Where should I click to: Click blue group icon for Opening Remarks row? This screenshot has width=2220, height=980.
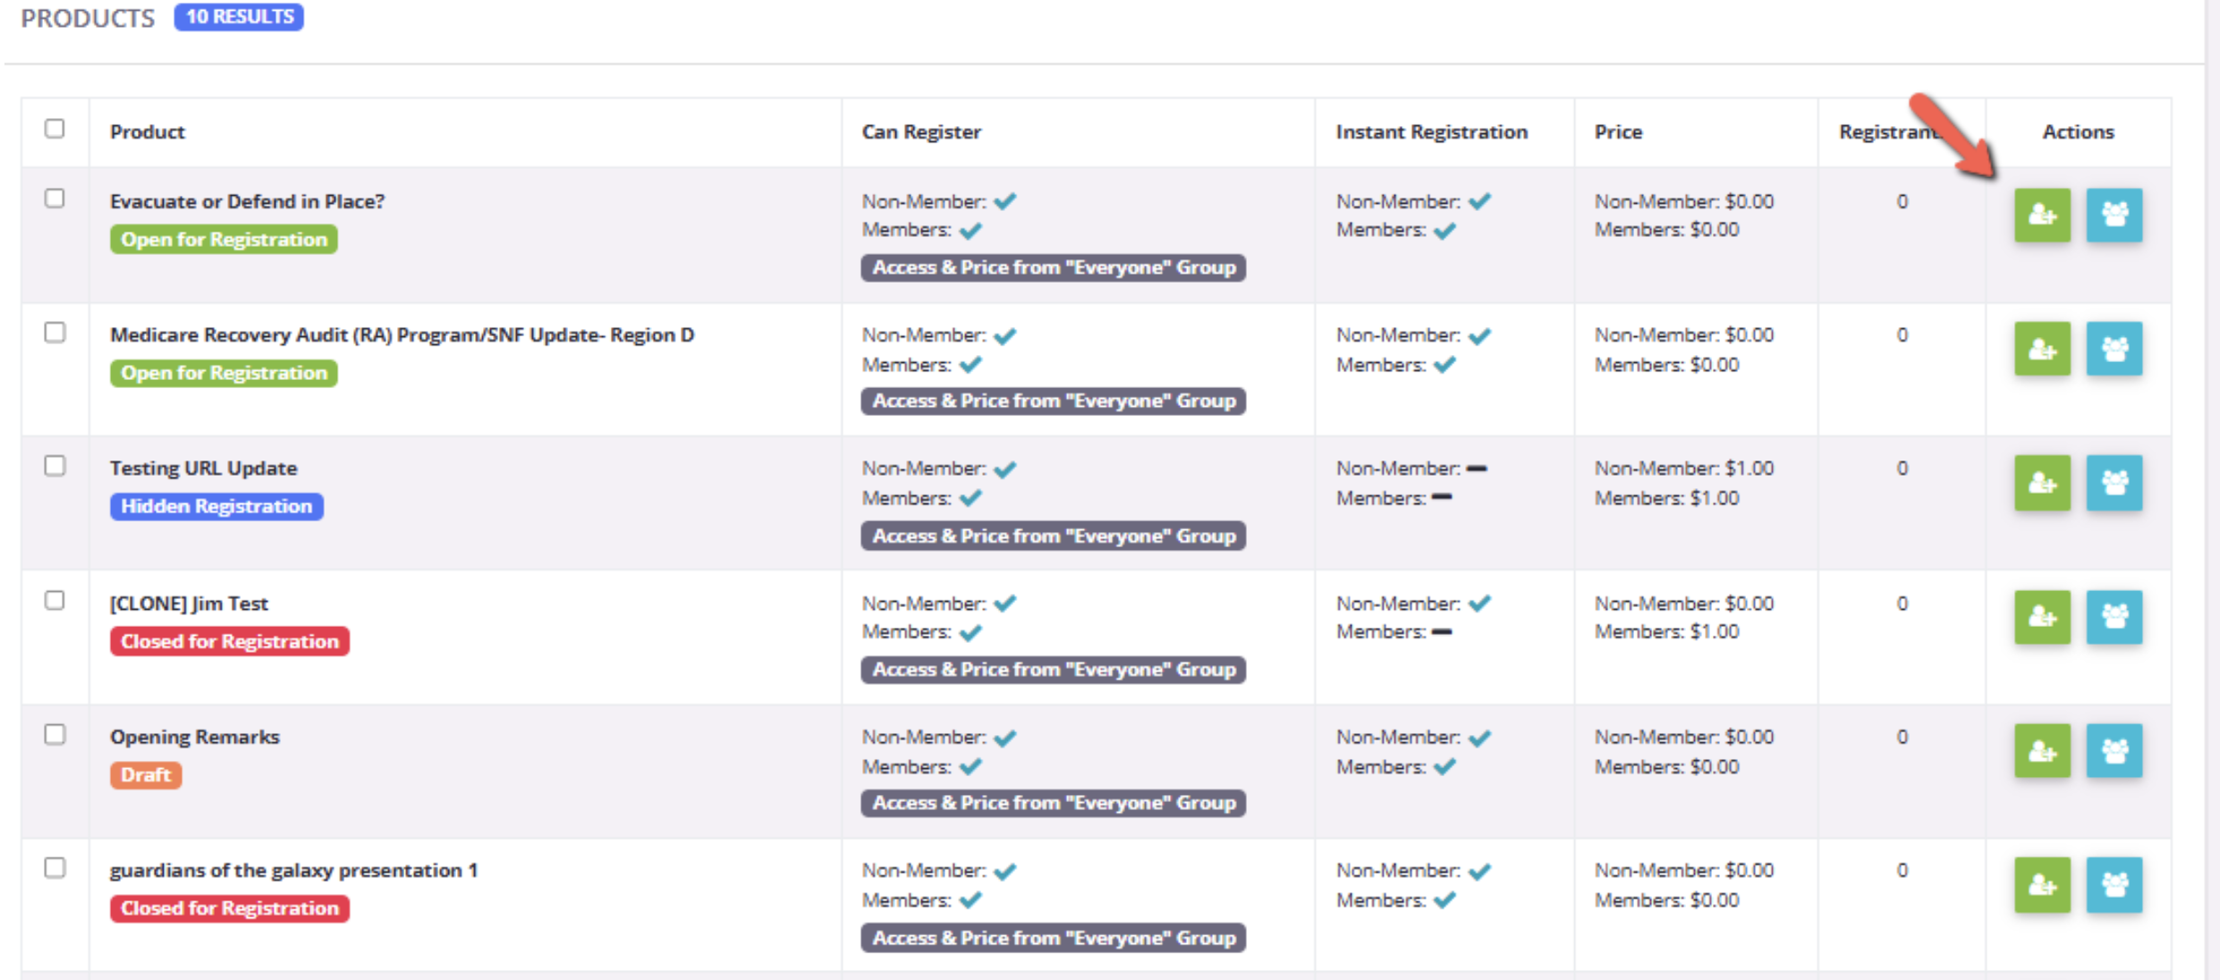[2114, 751]
